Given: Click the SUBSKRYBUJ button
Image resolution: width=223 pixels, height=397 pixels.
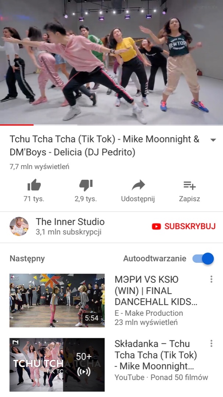Looking at the screenshot, I should point(184,226).
